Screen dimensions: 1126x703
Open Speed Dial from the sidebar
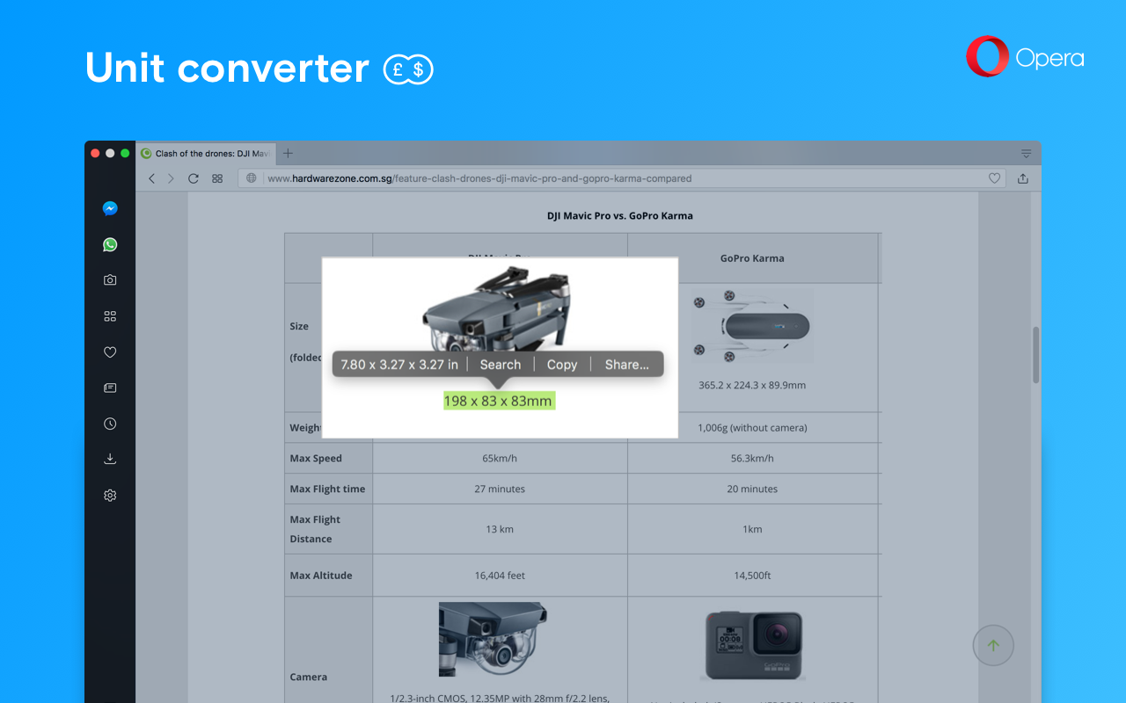pos(110,316)
